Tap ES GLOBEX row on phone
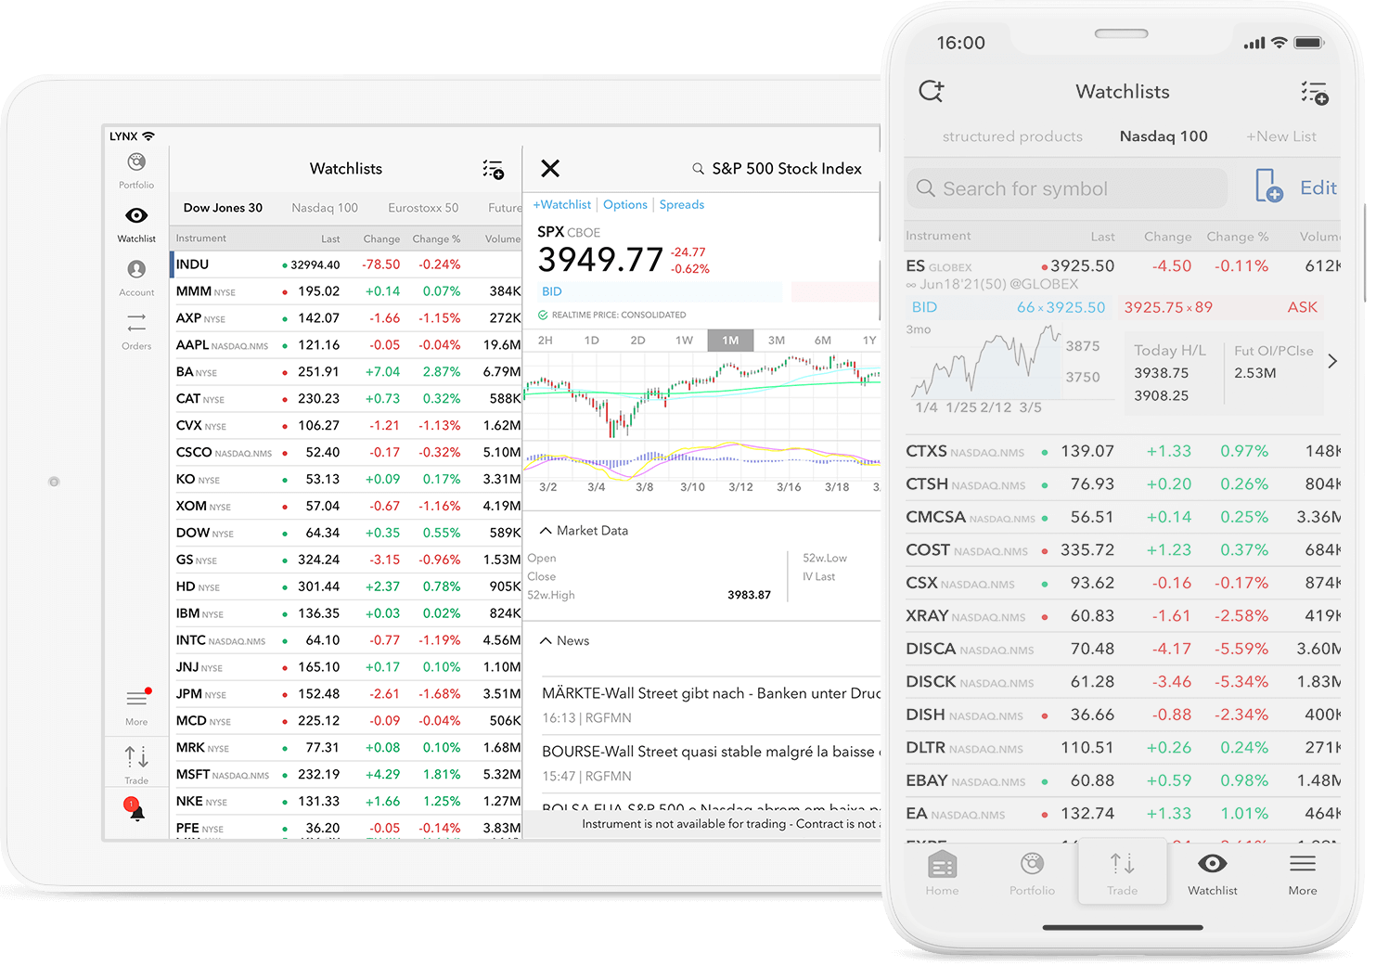The width and height of the screenshot is (1376, 979). click(x=1123, y=274)
